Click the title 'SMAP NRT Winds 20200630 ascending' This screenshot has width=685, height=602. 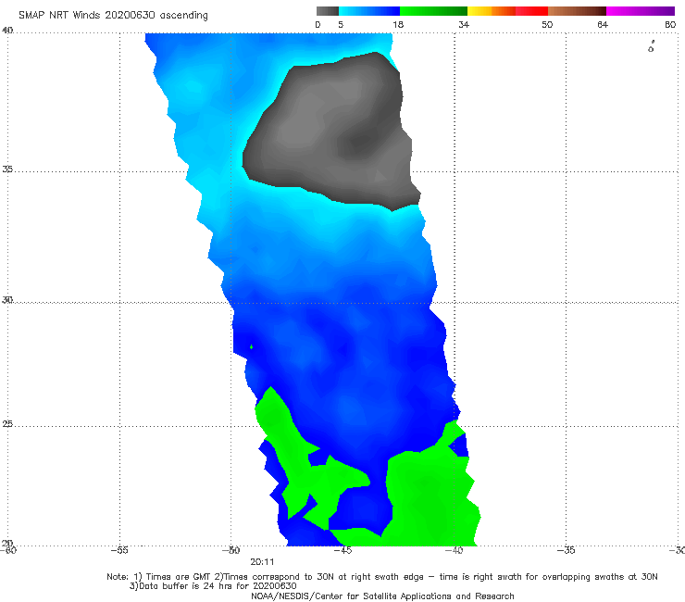coord(113,15)
